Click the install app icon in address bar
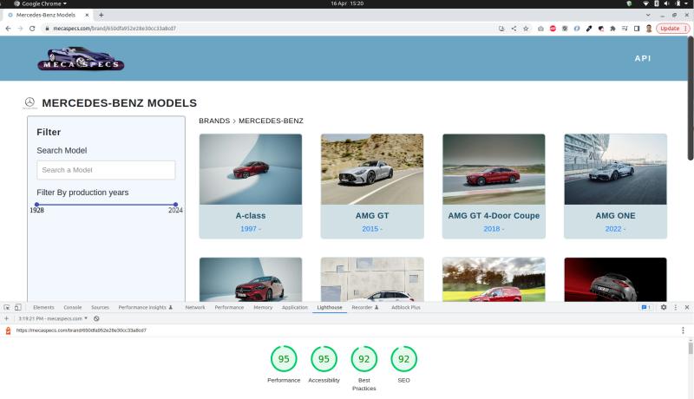 (501, 29)
